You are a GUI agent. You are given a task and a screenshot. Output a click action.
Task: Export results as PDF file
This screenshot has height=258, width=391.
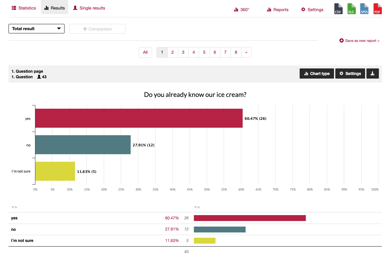pos(377,9)
